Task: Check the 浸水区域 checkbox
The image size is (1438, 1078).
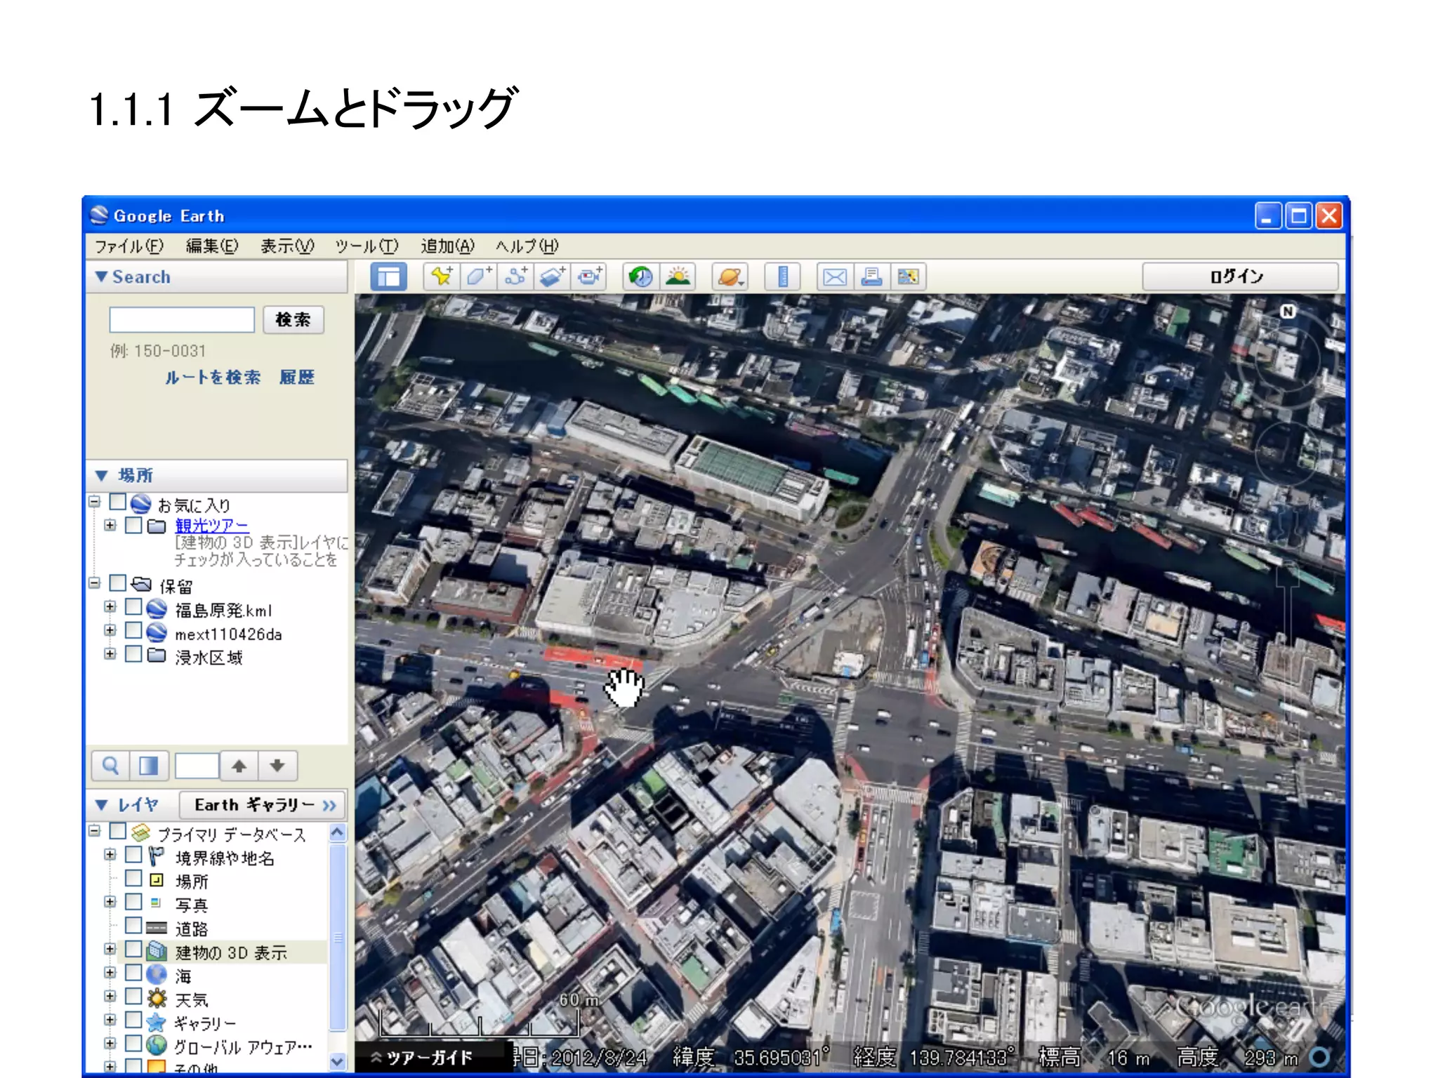Action: pyautogui.click(x=133, y=654)
